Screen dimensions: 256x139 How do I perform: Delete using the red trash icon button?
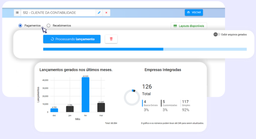point(111,39)
